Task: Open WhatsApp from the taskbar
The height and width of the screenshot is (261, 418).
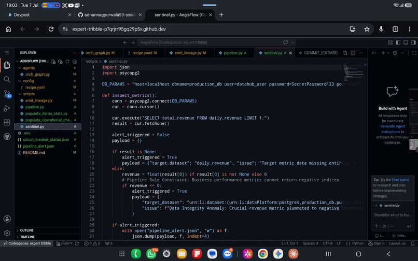Action: click(151, 254)
